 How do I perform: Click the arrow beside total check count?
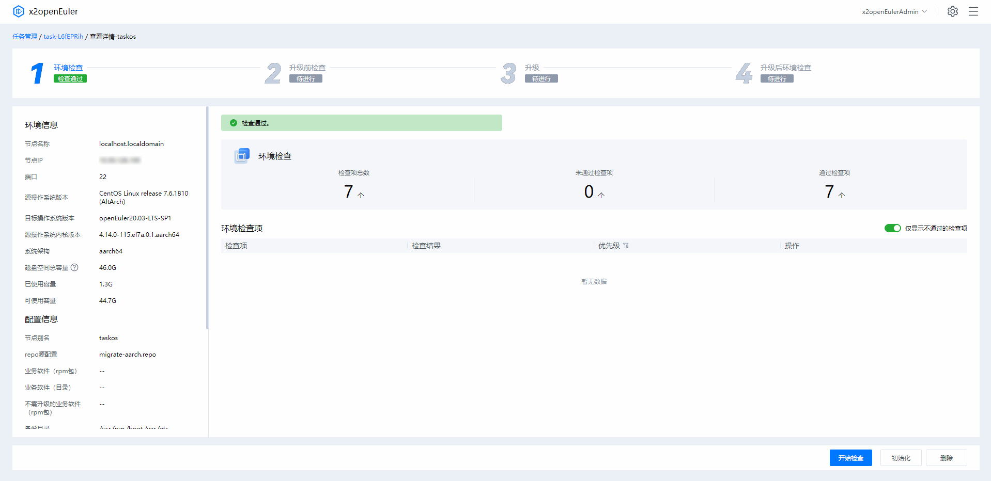tap(361, 195)
